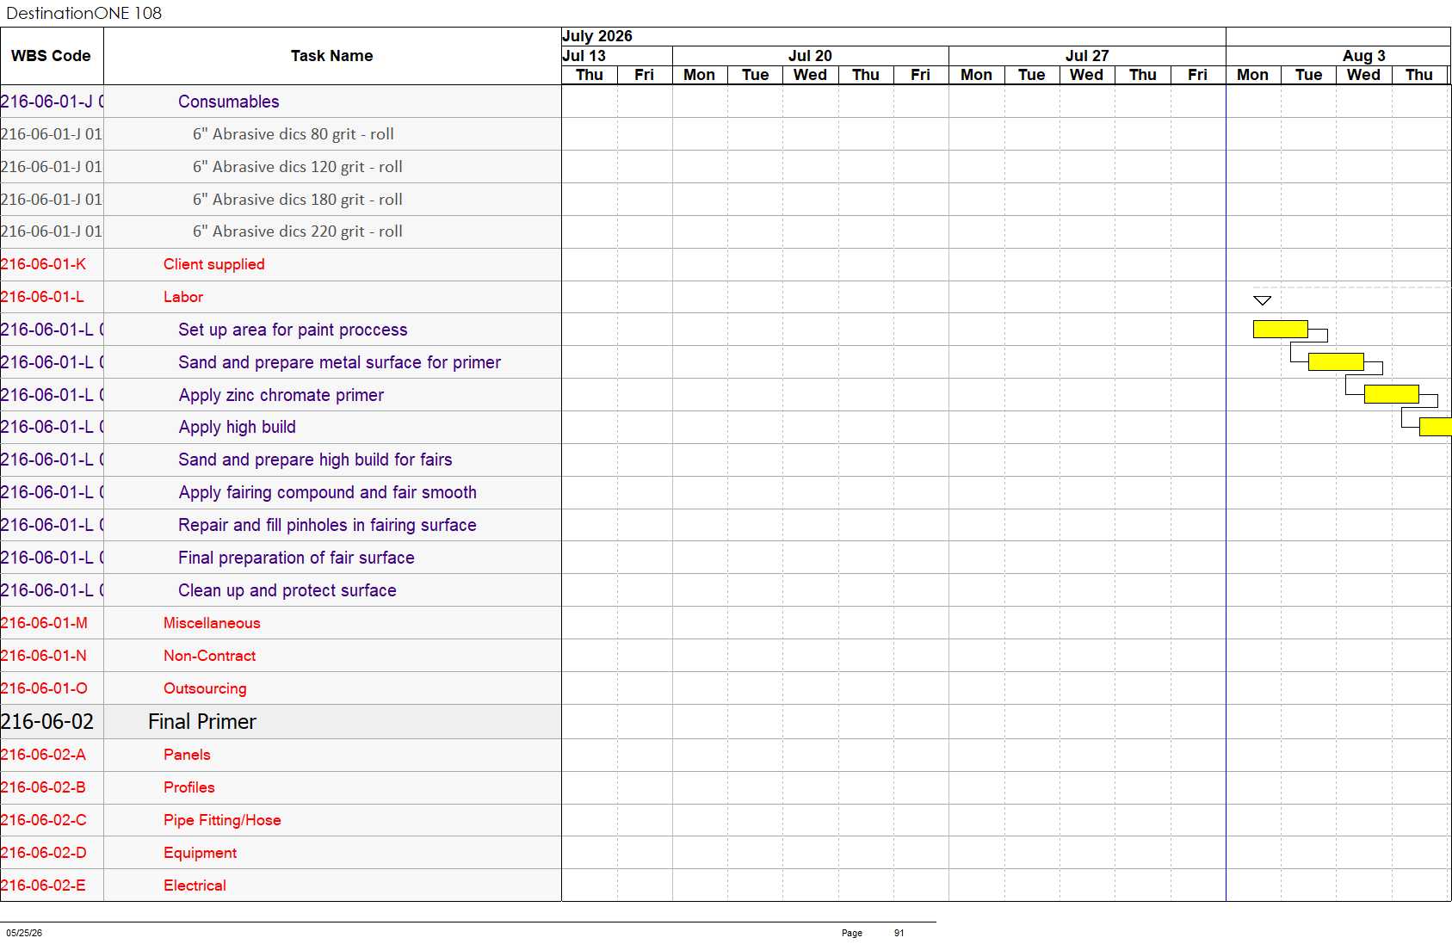Click WBS code 216-06-02-B
Viewport: 1452px width, 944px height.
pyautogui.click(x=43, y=787)
